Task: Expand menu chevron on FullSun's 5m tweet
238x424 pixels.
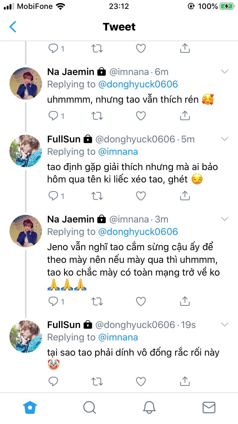Action: point(225,139)
